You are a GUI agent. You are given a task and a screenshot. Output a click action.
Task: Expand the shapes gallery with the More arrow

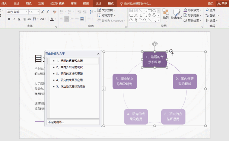pyautogui.click(x=159, y=20)
